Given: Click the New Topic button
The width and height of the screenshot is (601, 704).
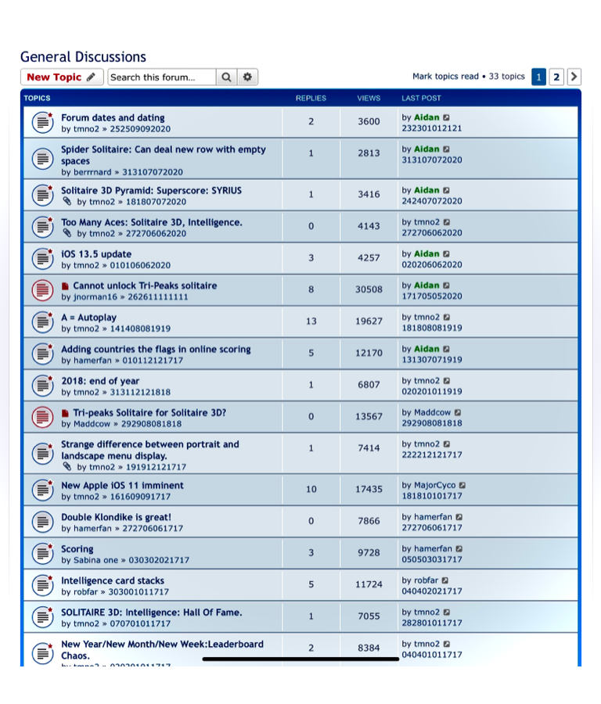Looking at the screenshot, I should tap(62, 77).
